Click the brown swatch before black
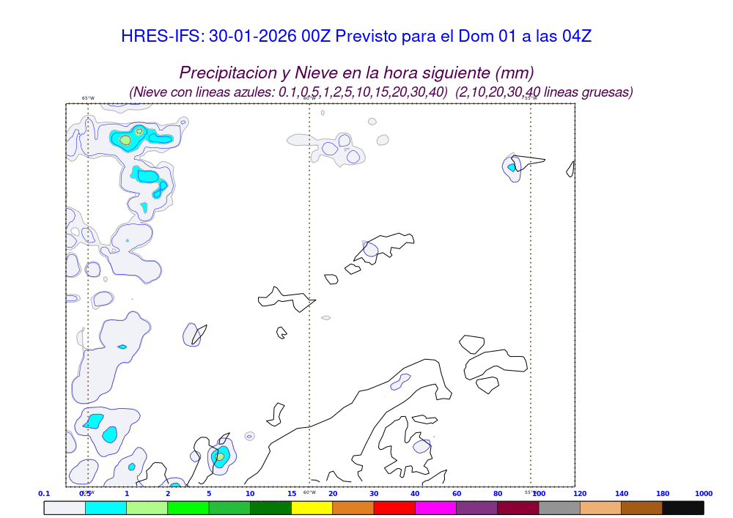733x518 pixels. click(x=641, y=507)
